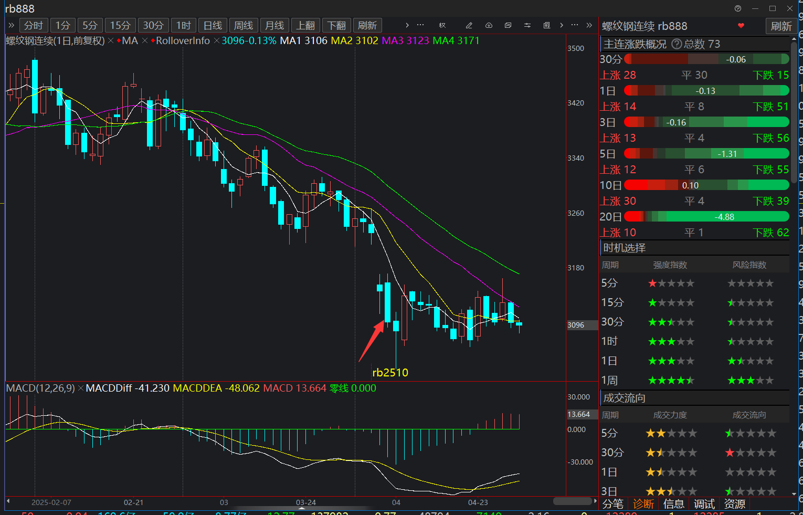
Task: Click the help question mark in title bar
Action: 738,8
